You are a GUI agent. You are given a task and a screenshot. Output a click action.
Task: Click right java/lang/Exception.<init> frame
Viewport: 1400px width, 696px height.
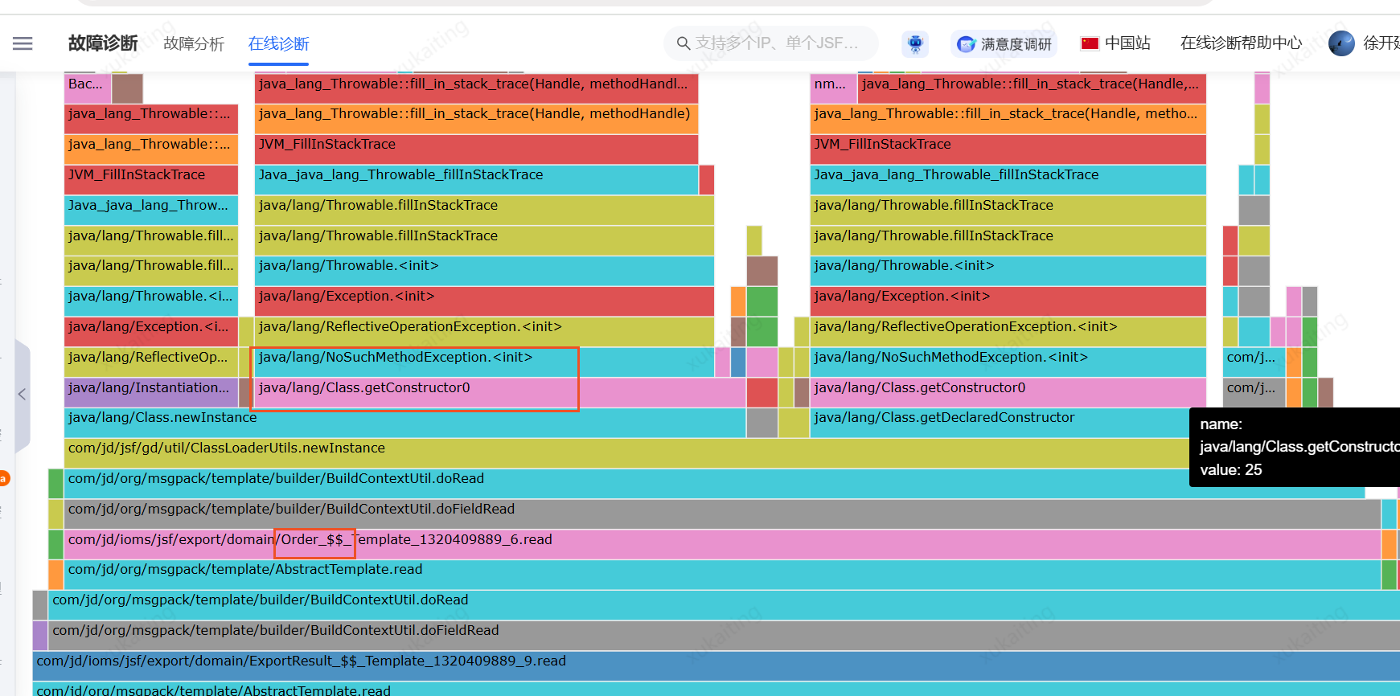coord(1008,301)
